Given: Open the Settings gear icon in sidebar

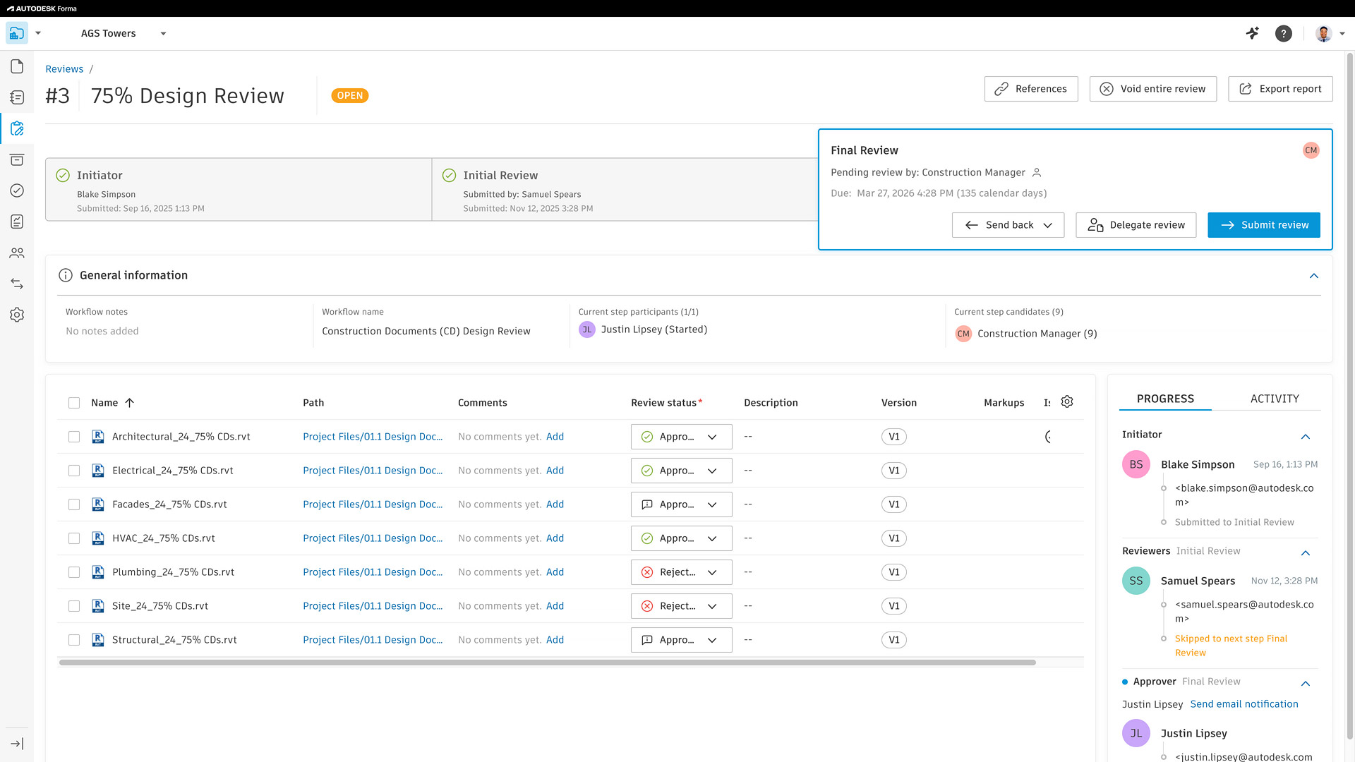Looking at the screenshot, I should coord(17,315).
